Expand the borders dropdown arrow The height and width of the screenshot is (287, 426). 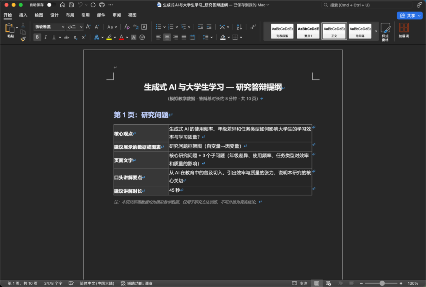241,37
